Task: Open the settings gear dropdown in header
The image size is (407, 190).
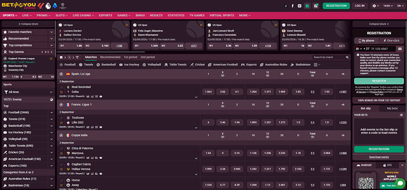Action: pos(376,5)
